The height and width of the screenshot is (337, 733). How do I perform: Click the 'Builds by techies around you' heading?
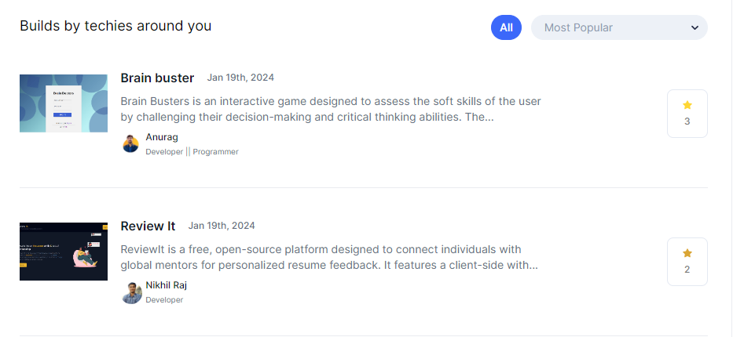click(x=115, y=26)
